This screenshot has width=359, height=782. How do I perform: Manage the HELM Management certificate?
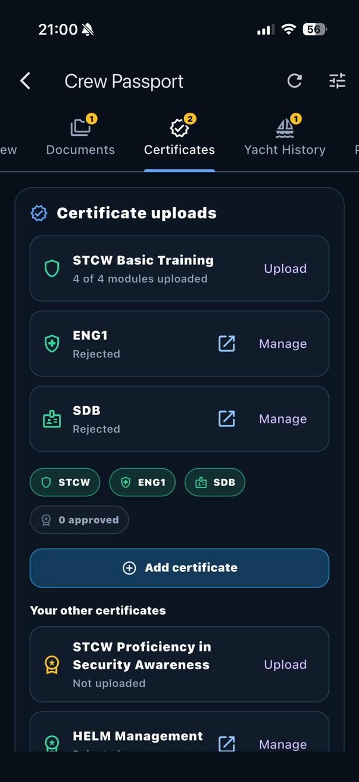click(283, 744)
